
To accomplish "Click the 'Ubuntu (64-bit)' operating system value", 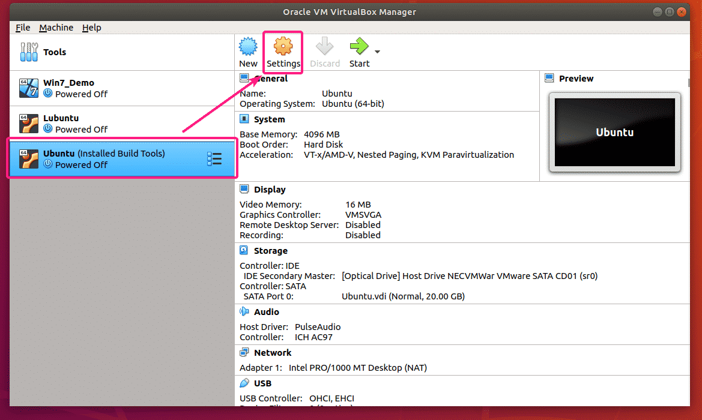I will 353,104.
